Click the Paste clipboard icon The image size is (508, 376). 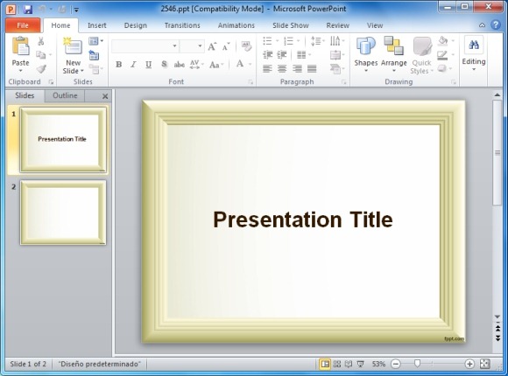[x=20, y=45]
